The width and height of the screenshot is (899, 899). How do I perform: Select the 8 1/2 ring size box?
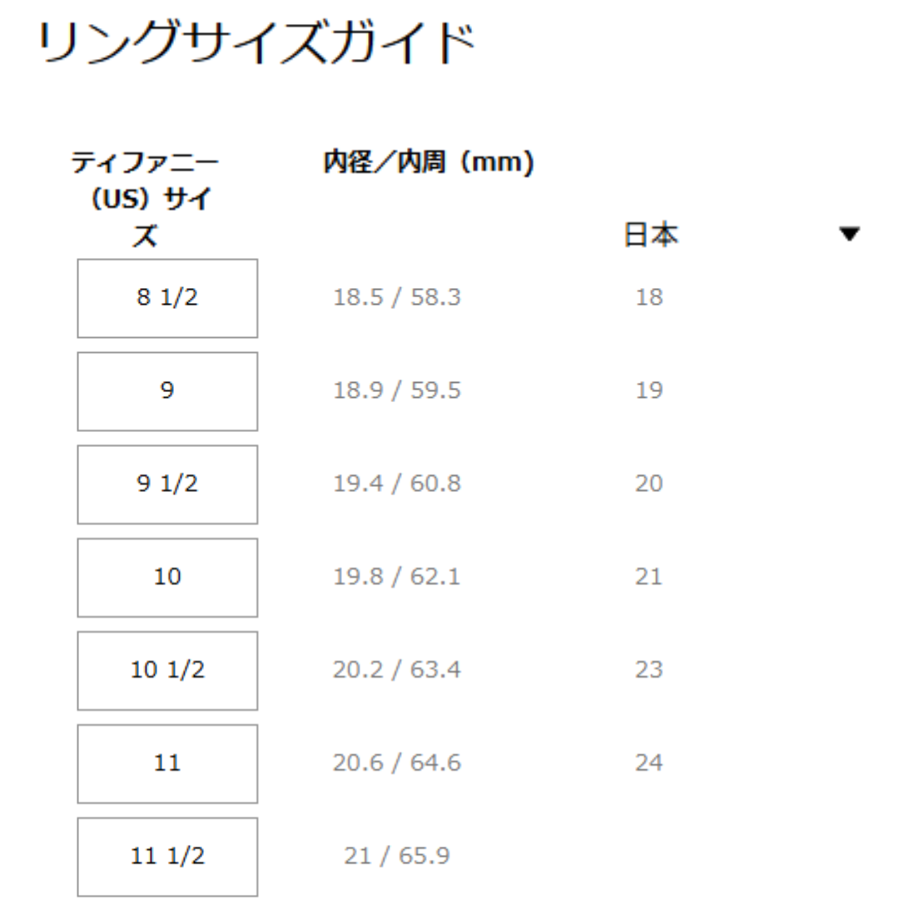coord(167,298)
